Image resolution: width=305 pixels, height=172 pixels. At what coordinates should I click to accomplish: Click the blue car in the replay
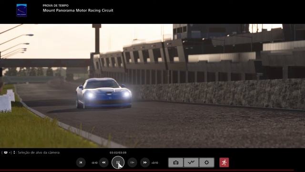[104, 93]
